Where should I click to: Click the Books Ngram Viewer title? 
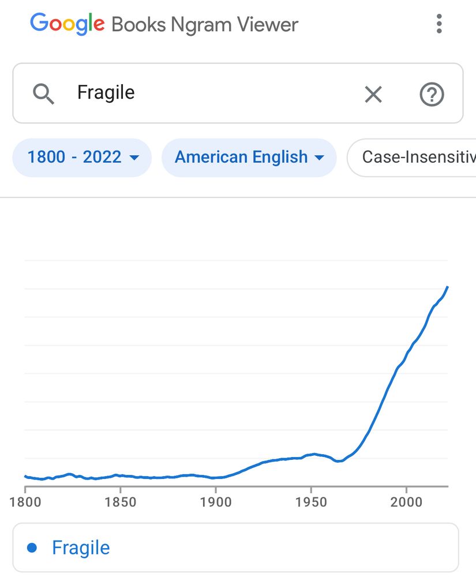pyautogui.click(x=204, y=25)
